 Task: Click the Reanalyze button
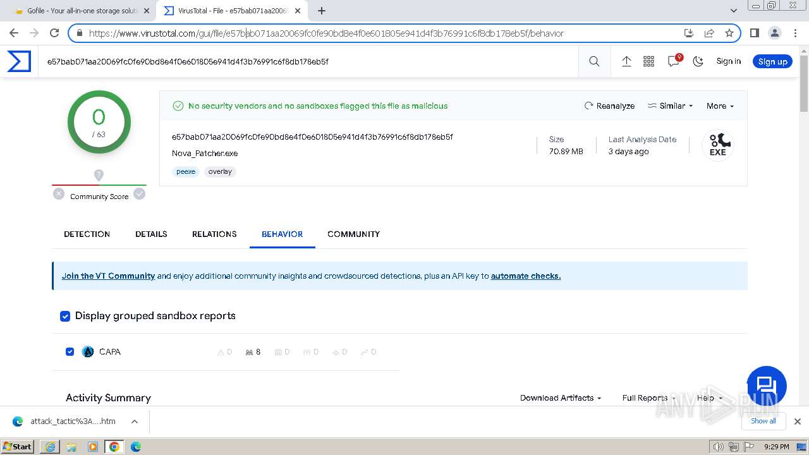609,106
